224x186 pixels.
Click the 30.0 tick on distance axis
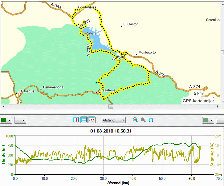click(103, 178)
